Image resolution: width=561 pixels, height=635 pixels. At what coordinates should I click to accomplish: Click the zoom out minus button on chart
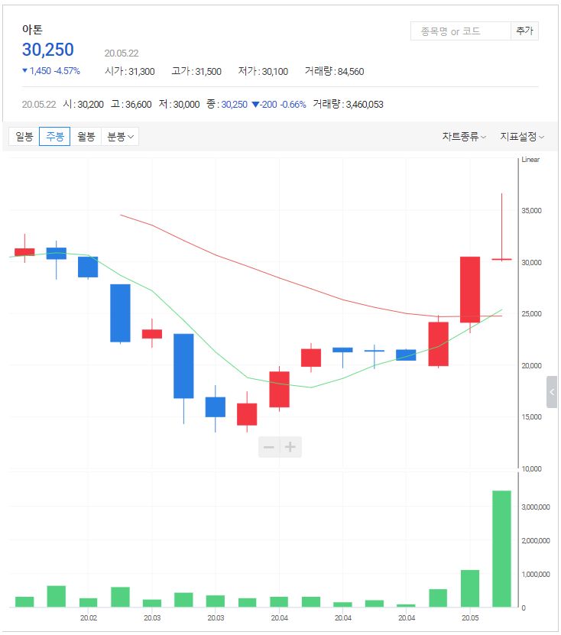269,447
